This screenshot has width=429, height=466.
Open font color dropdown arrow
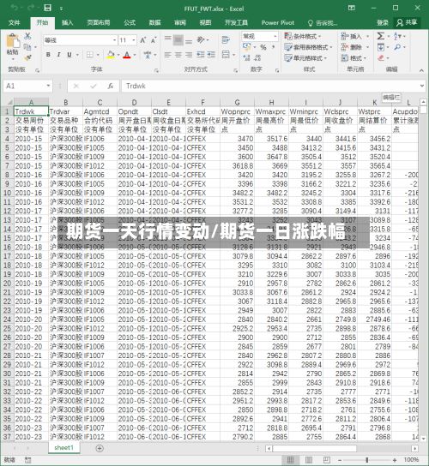[x=134, y=55]
